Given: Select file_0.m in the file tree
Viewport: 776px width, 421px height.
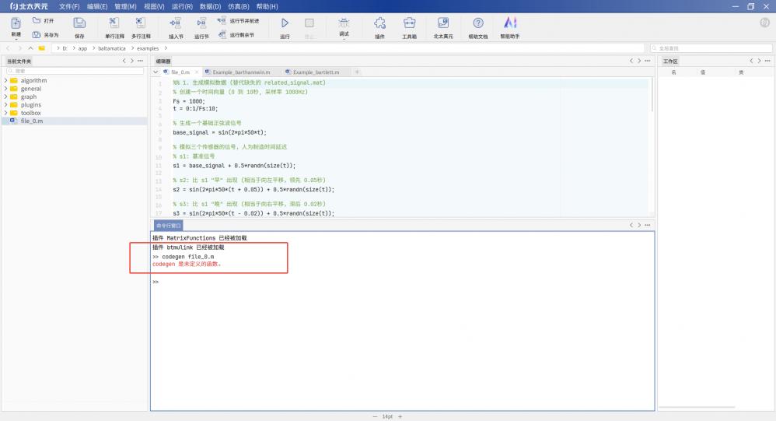Looking at the screenshot, I should (31, 121).
